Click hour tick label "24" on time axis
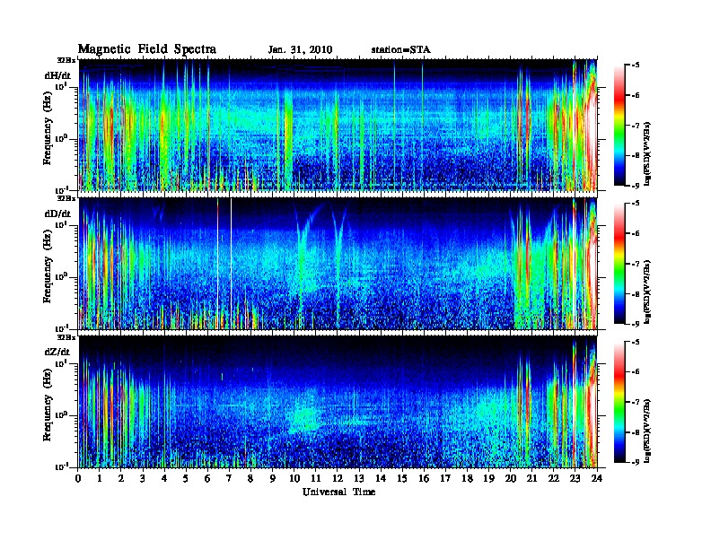Screen dimensions: 711x549 (x=597, y=478)
